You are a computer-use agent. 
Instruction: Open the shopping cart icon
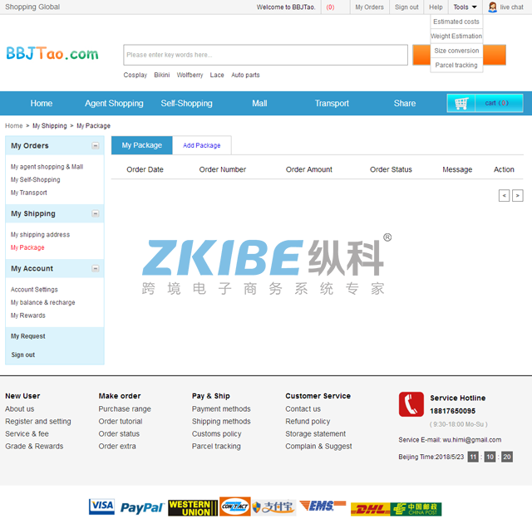[461, 103]
